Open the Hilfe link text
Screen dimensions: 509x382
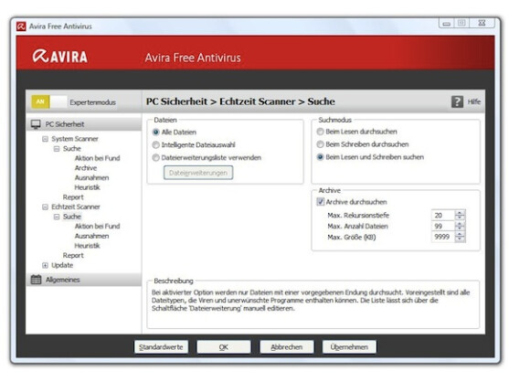point(474,102)
